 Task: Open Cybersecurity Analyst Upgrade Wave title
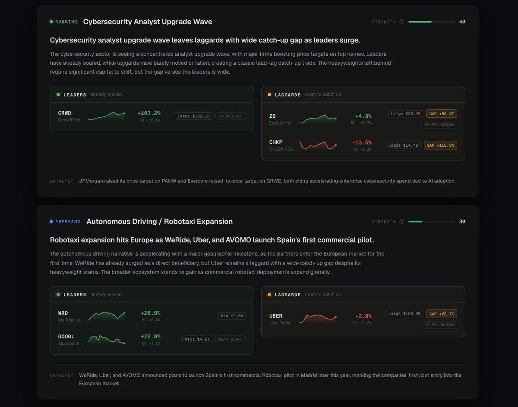point(148,22)
